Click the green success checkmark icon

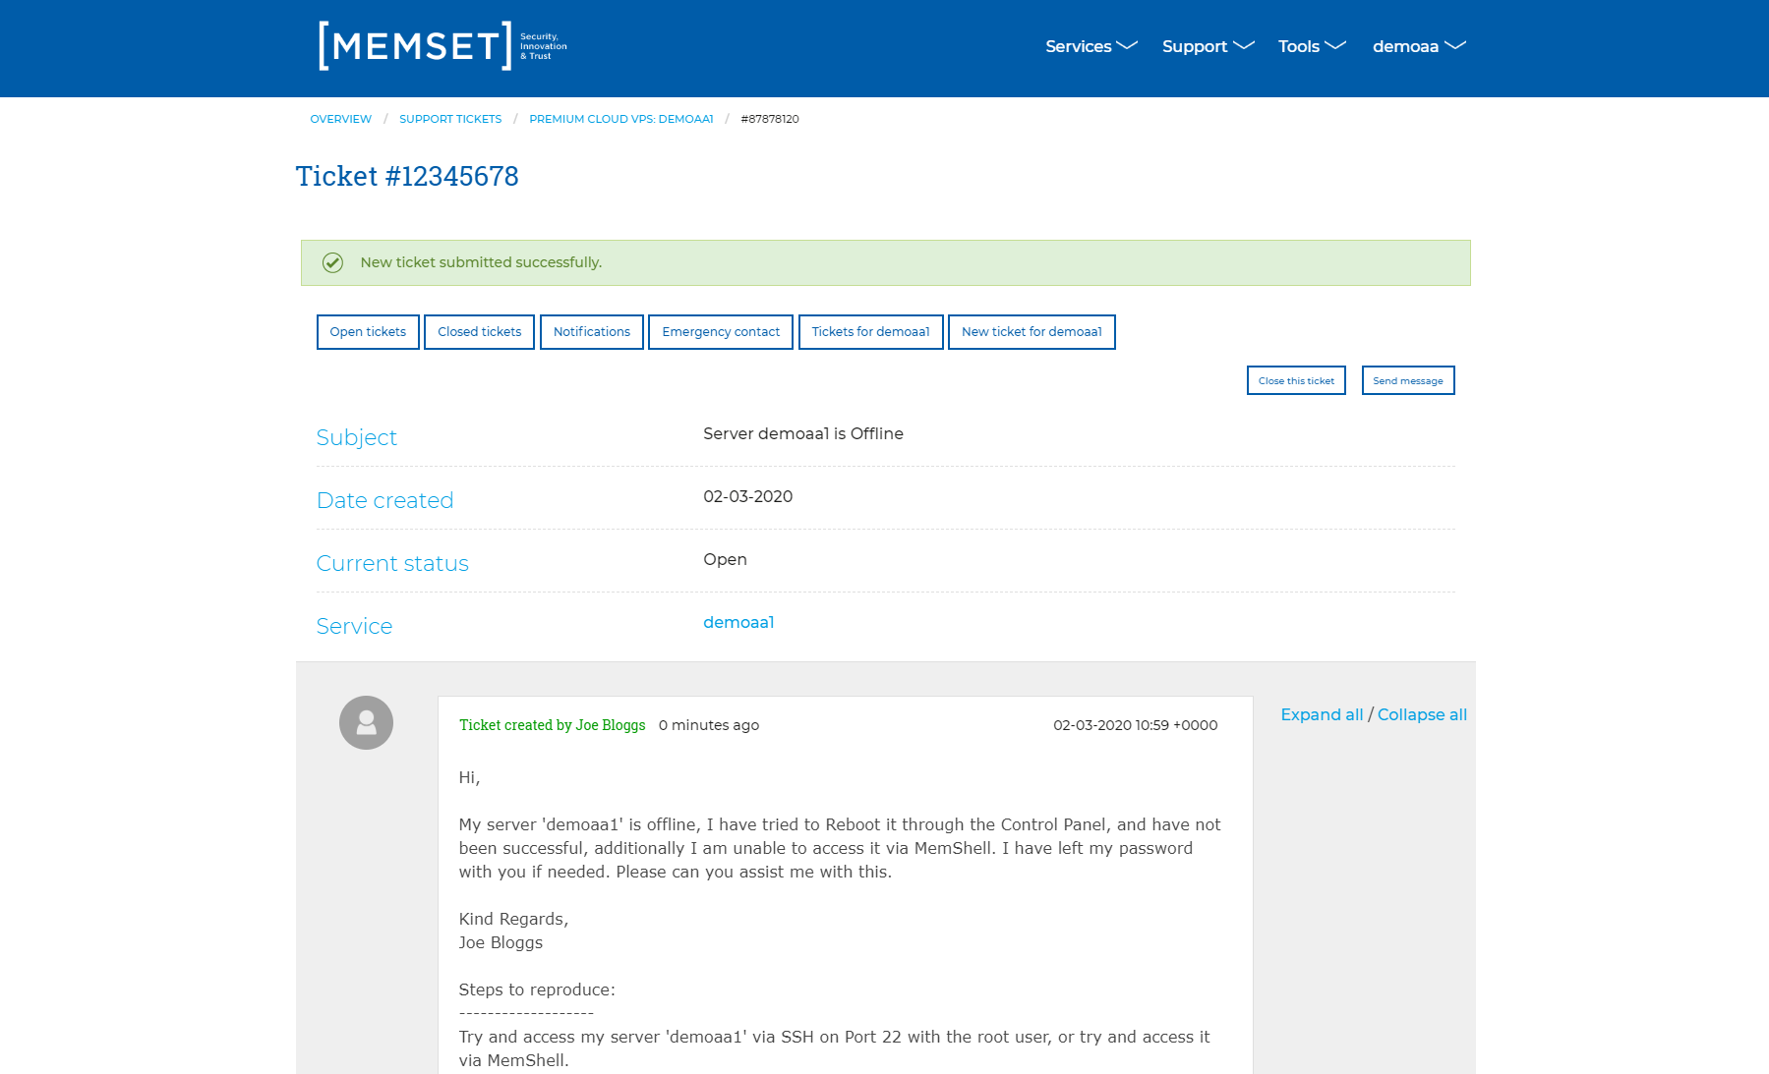(x=332, y=262)
